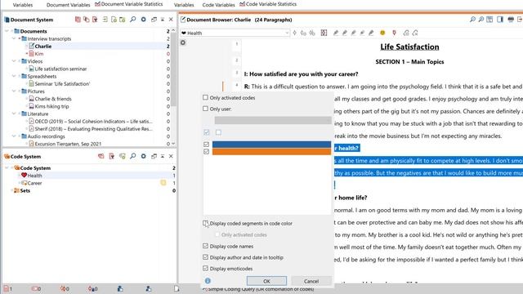Select the Kim interview document
Screen dimensions: 523x294
(x=39, y=54)
